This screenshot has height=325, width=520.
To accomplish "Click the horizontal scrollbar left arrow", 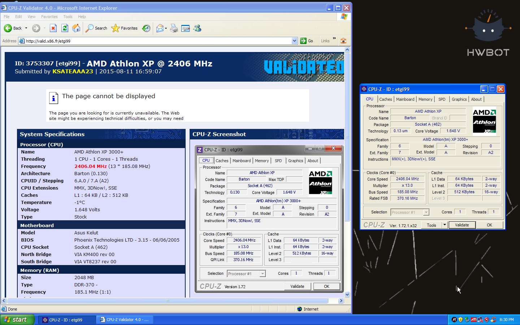I will [4, 300].
